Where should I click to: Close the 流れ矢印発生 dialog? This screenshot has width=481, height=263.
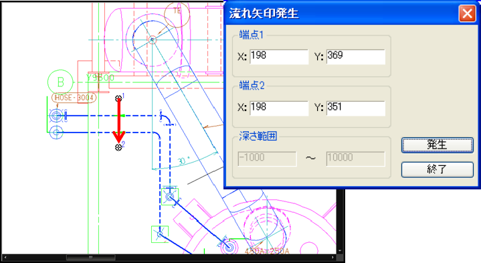[467, 13]
